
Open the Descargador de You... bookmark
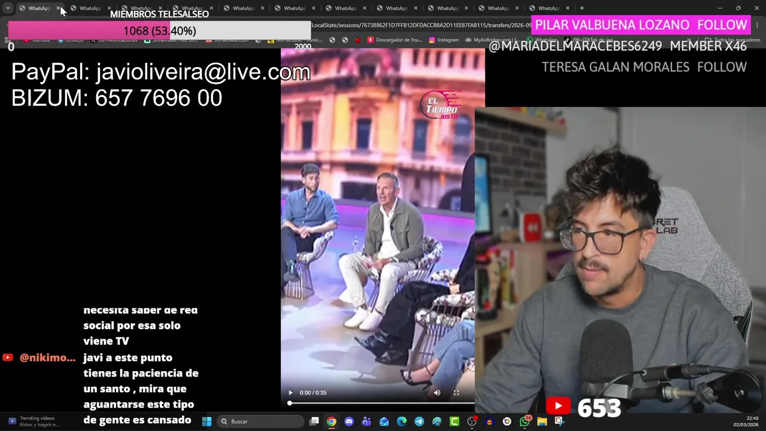[x=395, y=40]
